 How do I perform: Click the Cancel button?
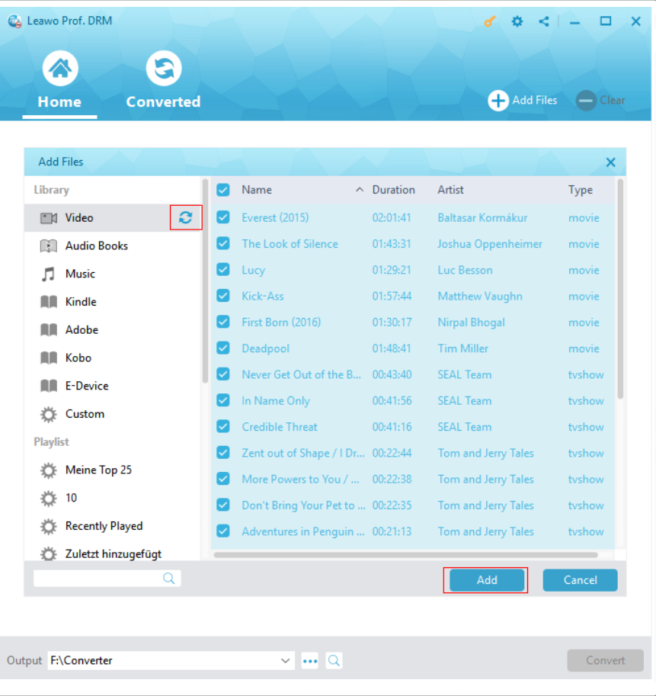[x=580, y=580]
